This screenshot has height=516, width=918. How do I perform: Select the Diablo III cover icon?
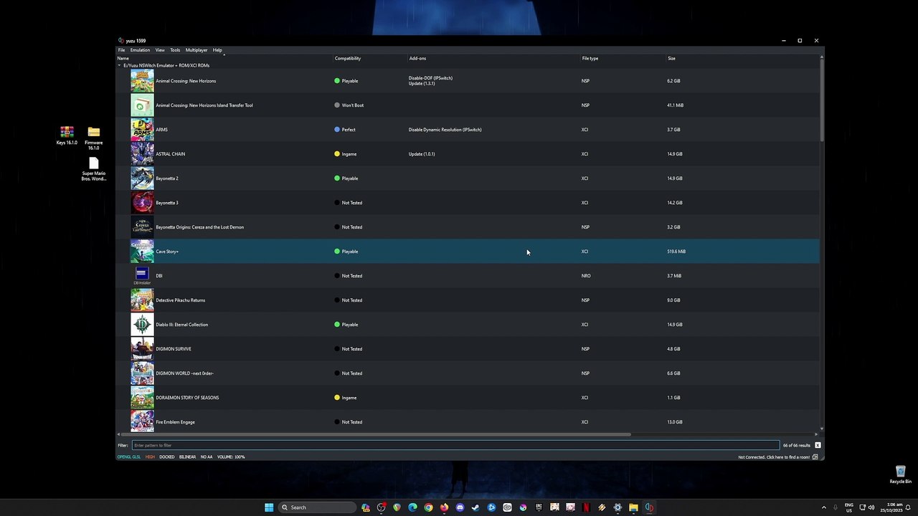tap(142, 325)
